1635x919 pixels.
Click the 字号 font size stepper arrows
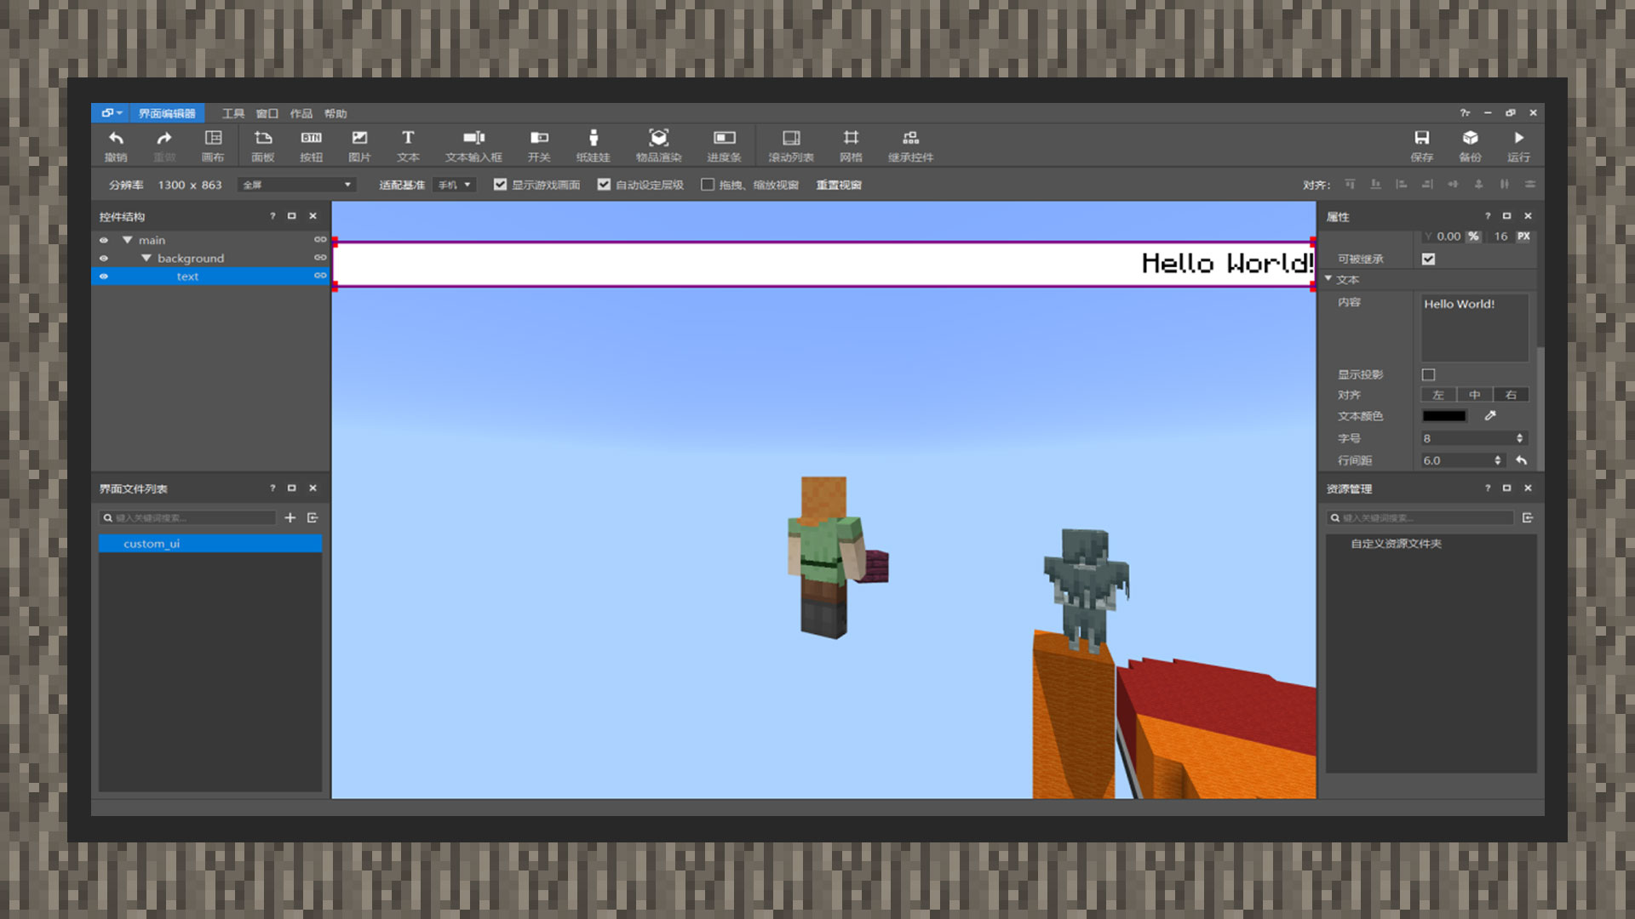coord(1519,437)
